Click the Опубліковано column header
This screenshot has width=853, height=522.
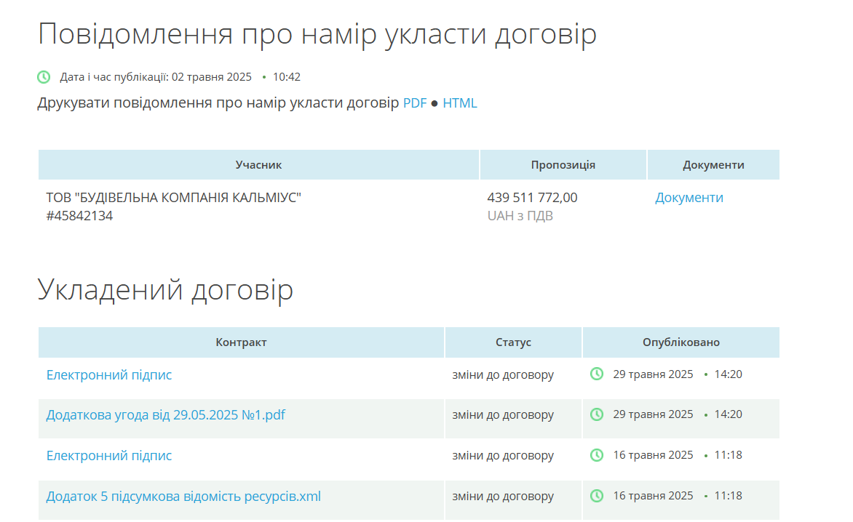[x=681, y=342]
